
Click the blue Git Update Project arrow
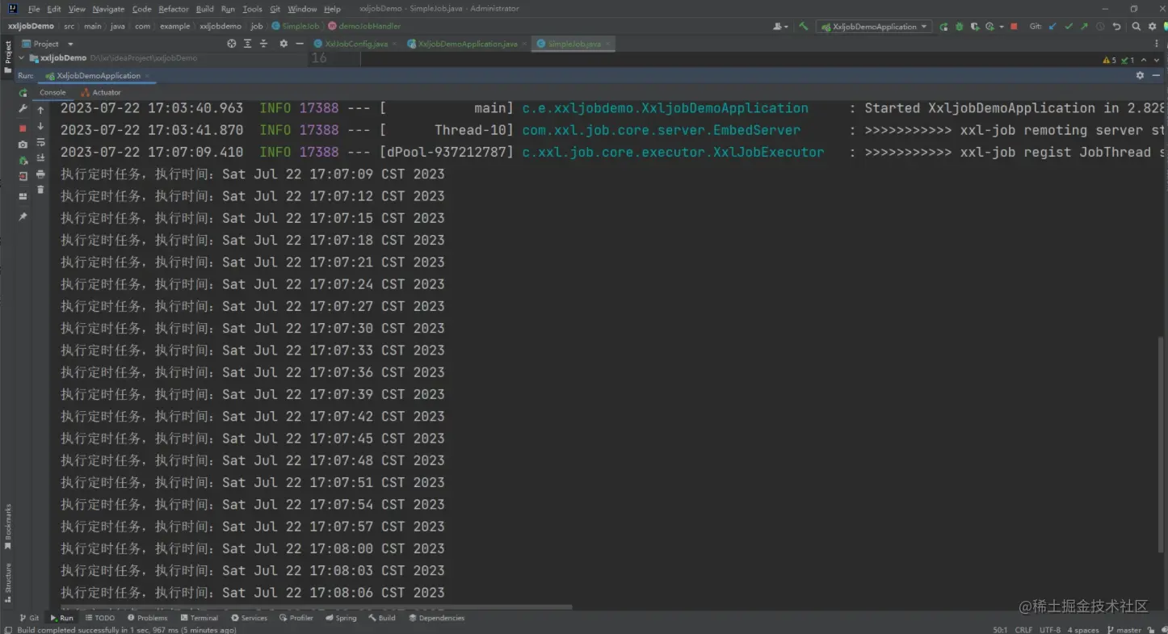1052,27
